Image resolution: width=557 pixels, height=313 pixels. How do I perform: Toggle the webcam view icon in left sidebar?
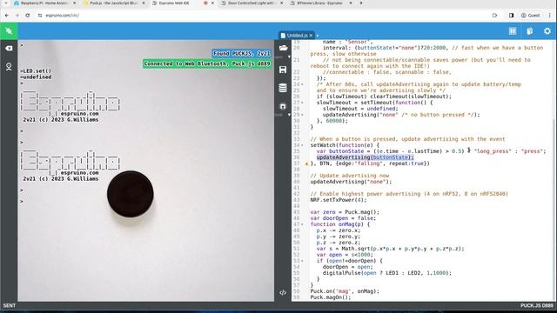pos(9,66)
